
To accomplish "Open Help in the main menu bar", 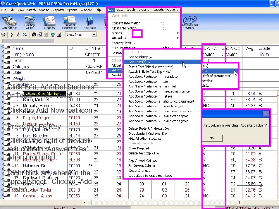I will click(98, 10).
